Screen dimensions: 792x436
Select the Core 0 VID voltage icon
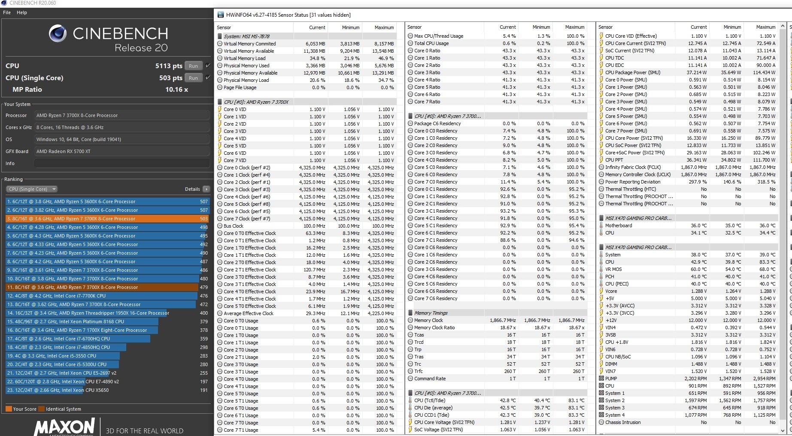point(220,109)
